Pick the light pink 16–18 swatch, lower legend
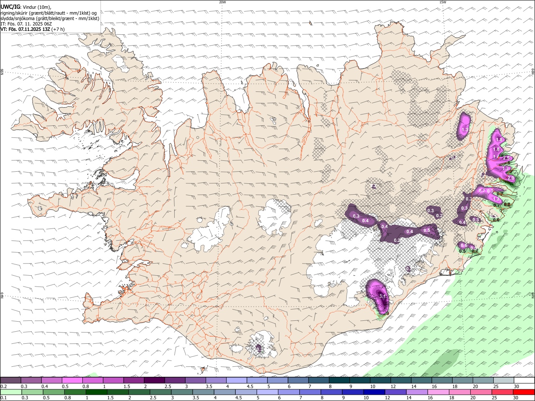This screenshot has width=535, height=401. 438,392
